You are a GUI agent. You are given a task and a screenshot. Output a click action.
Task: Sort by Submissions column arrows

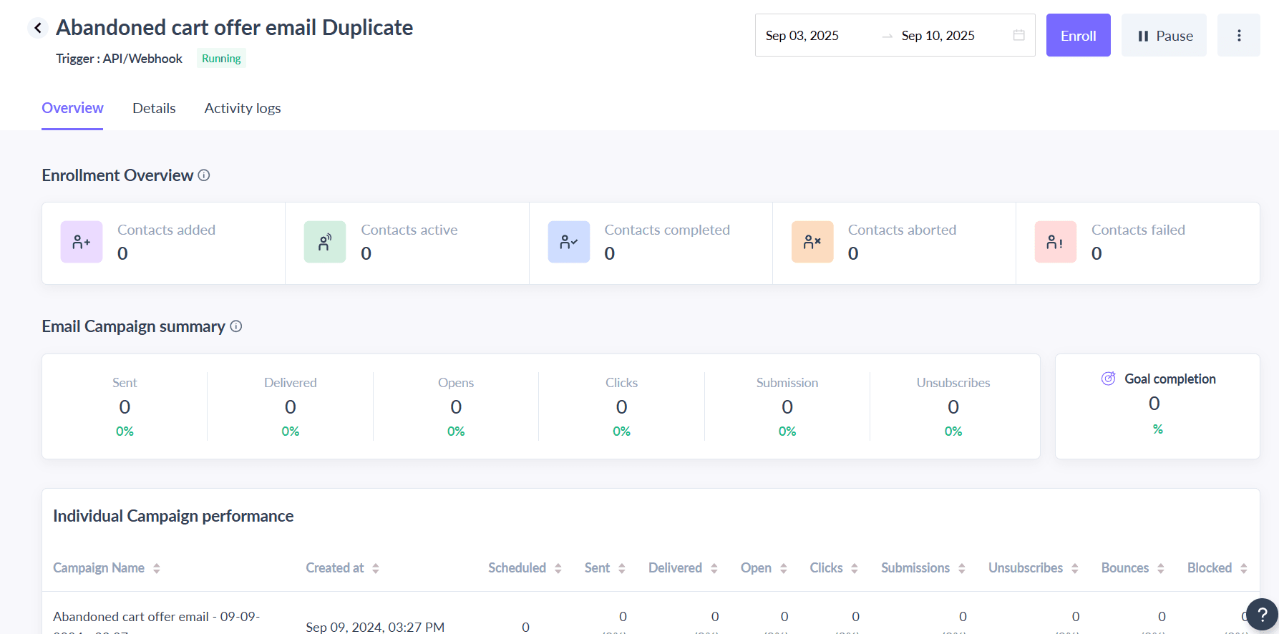coord(962,568)
